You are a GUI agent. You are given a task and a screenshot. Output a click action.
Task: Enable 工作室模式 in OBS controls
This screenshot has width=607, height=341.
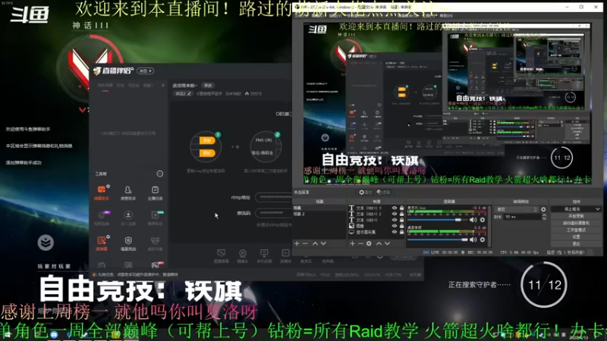576,230
